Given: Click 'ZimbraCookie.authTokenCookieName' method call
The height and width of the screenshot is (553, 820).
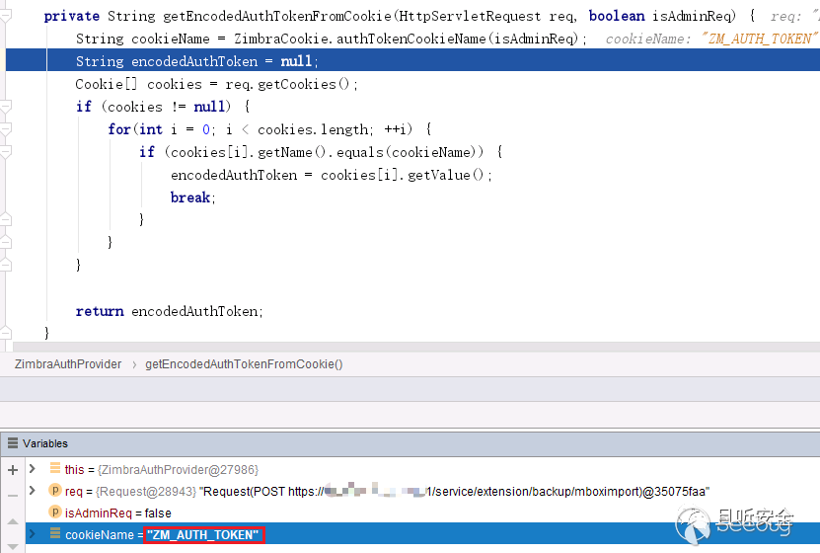Looking at the screenshot, I should tap(360, 39).
